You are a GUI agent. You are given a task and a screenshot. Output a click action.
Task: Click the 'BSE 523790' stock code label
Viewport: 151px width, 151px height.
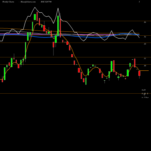click(46, 2)
